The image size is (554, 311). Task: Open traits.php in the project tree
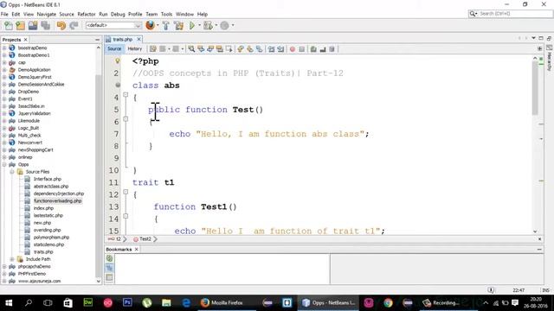coord(43,251)
